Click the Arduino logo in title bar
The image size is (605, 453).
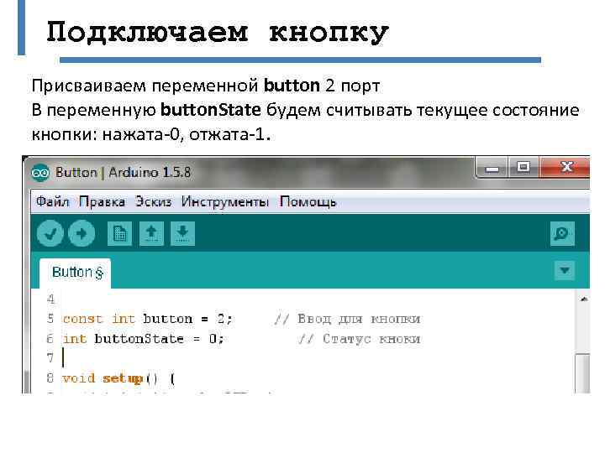40,173
